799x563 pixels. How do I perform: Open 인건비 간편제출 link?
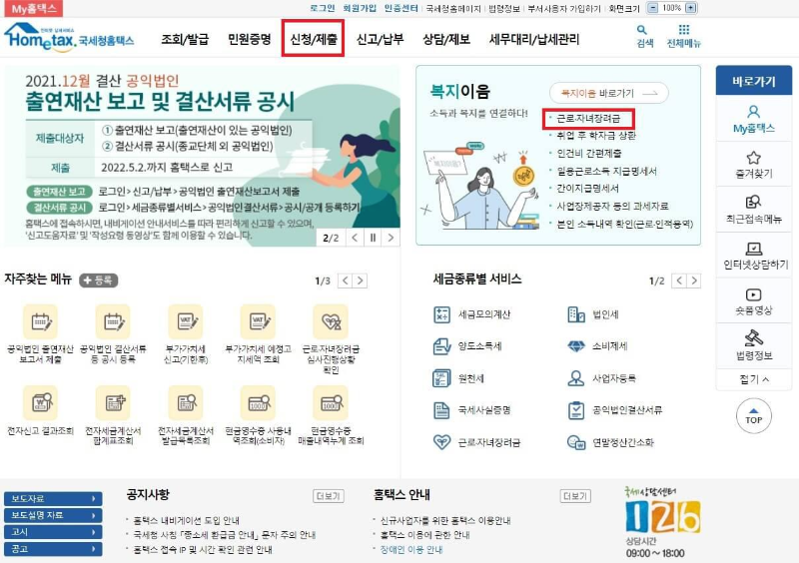588,154
